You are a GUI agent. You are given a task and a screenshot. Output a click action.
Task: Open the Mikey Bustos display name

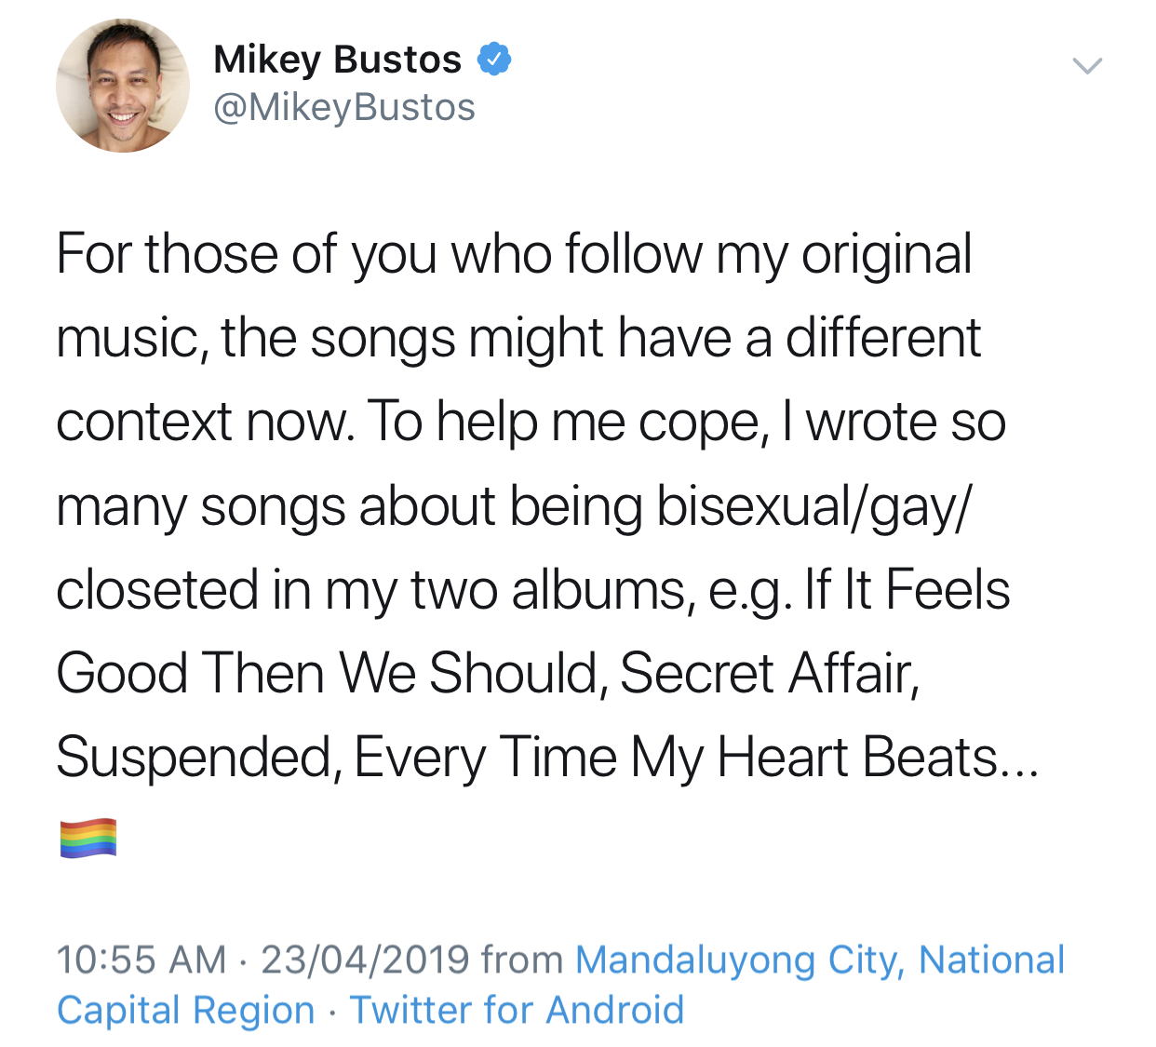click(337, 60)
